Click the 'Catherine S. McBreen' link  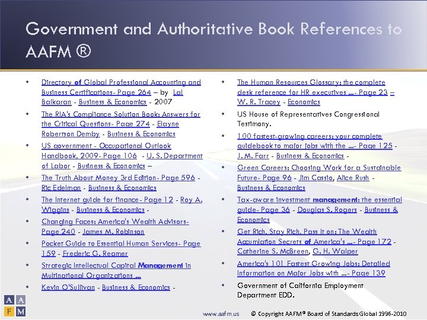pos(273,251)
